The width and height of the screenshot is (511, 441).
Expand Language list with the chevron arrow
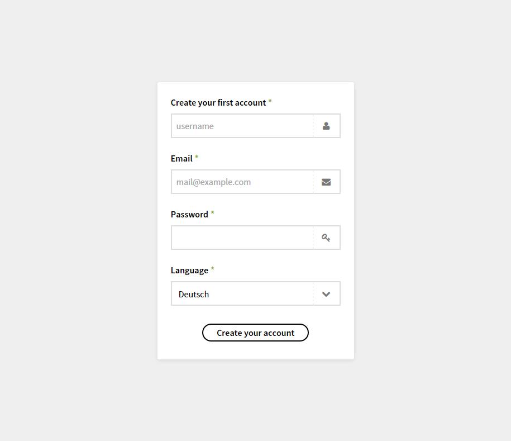(326, 294)
